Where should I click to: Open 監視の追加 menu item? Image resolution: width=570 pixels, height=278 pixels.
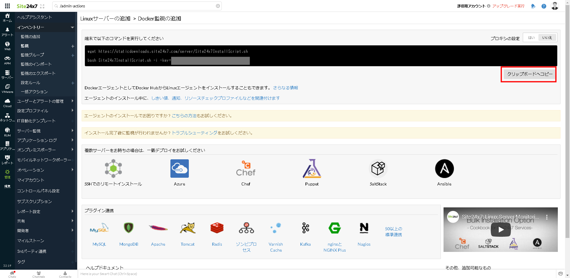click(30, 37)
